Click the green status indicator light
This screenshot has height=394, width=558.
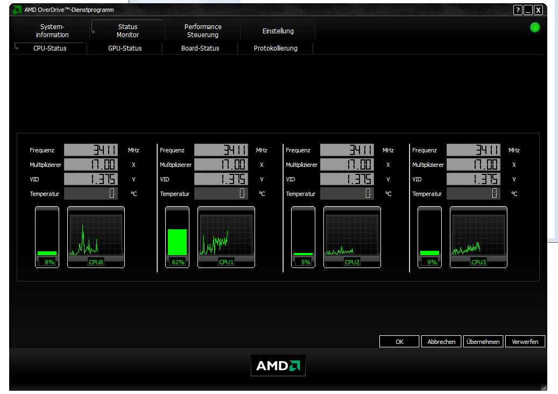pos(535,27)
